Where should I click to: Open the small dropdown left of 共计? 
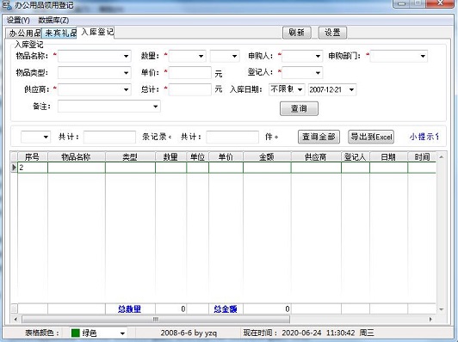tap(46, 137)
